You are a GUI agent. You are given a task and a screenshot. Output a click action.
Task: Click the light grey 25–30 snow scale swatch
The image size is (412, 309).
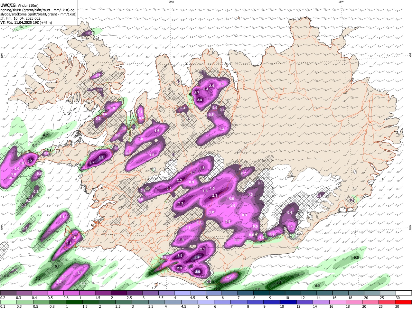(x=388, y=293)
